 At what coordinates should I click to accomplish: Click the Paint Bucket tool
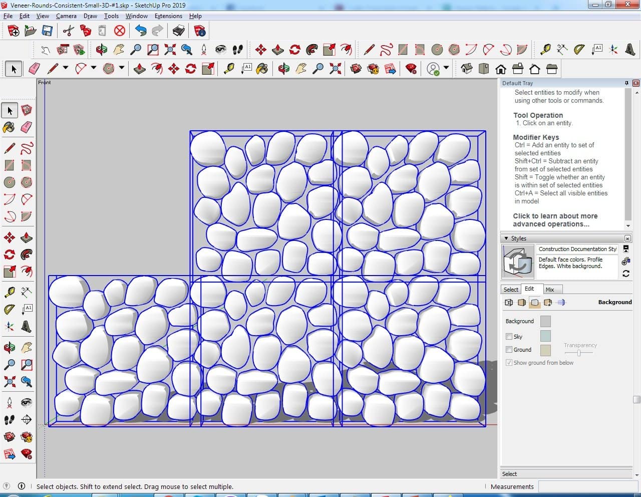coord(9,127)
